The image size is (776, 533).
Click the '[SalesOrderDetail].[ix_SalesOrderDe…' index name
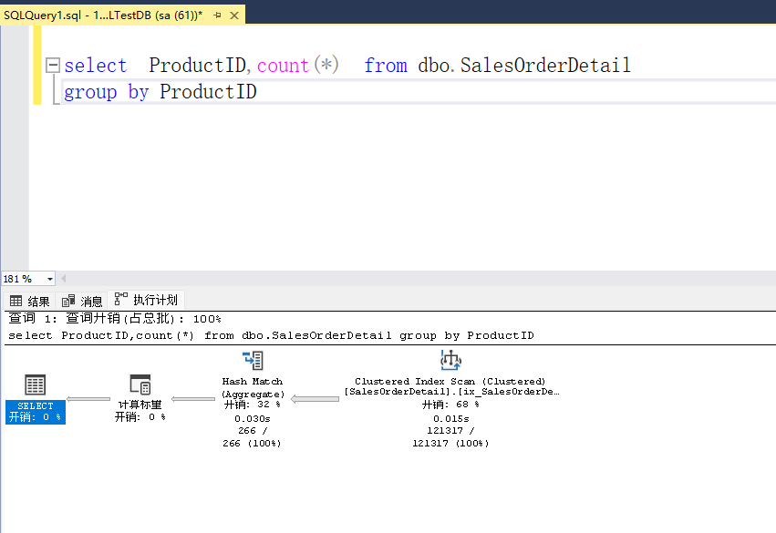click(452, 392)
